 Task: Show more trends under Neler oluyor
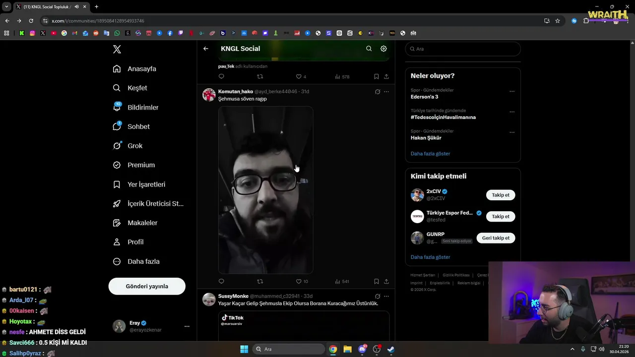[x=430, y=154]
